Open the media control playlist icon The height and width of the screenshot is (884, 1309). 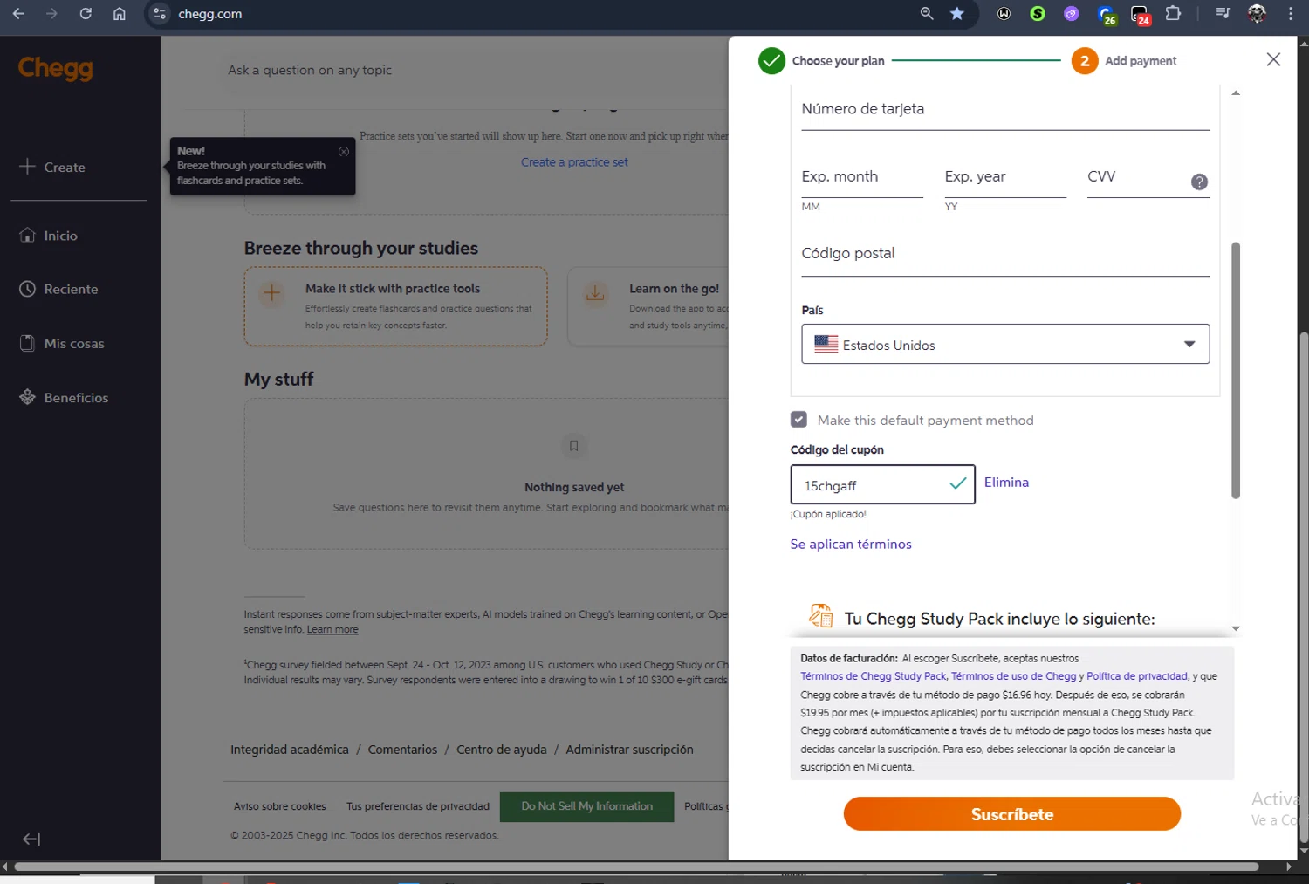[x=1223, y=14]
